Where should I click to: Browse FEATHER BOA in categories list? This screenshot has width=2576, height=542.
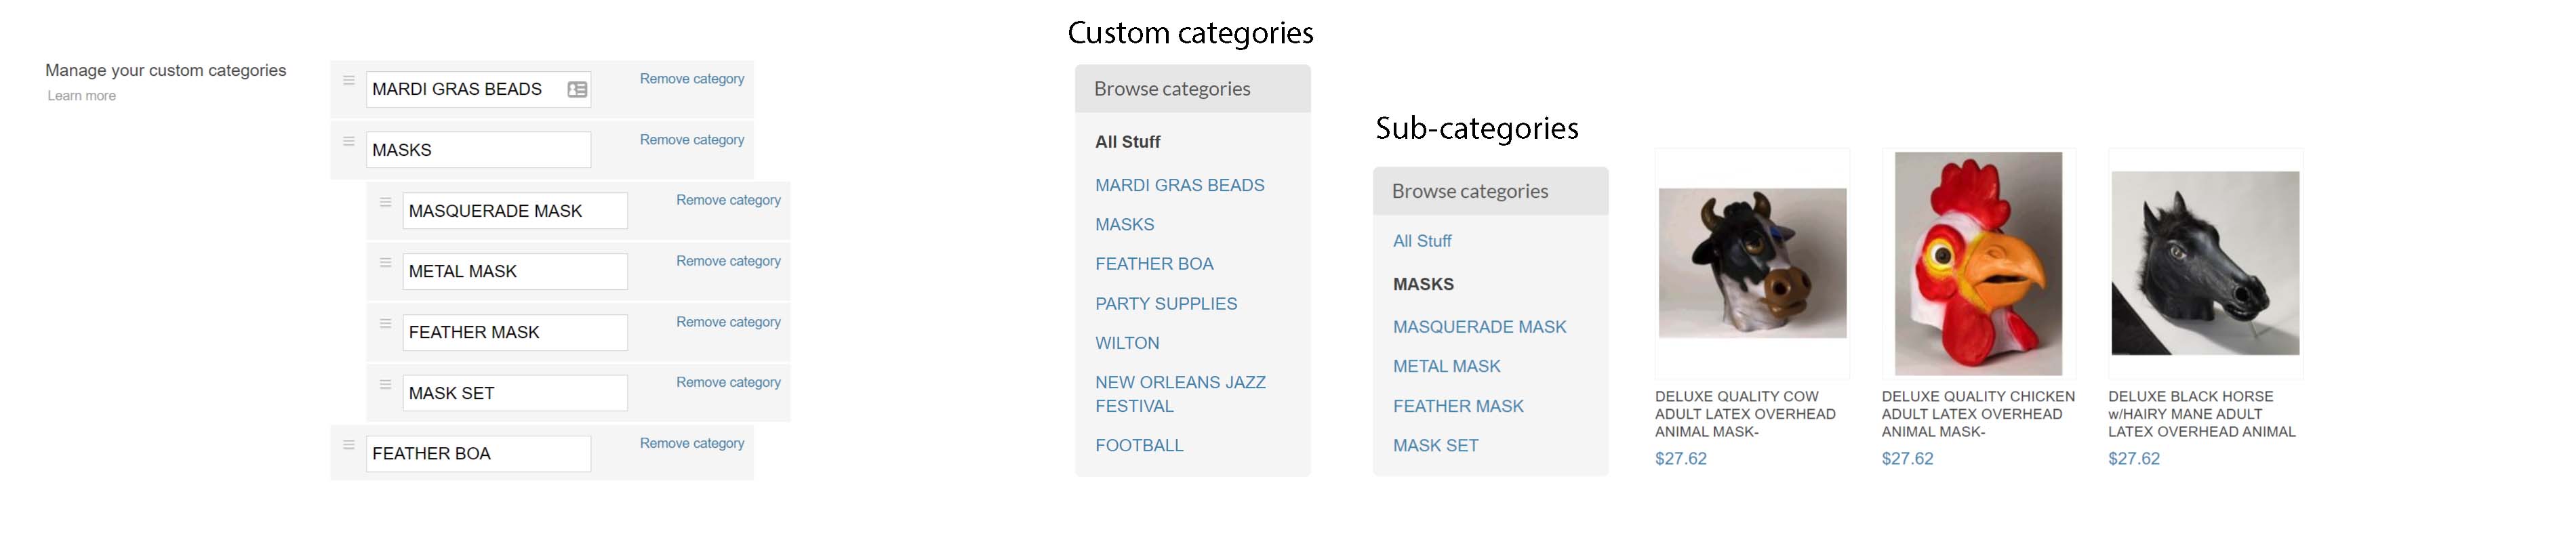point(1154,264)
